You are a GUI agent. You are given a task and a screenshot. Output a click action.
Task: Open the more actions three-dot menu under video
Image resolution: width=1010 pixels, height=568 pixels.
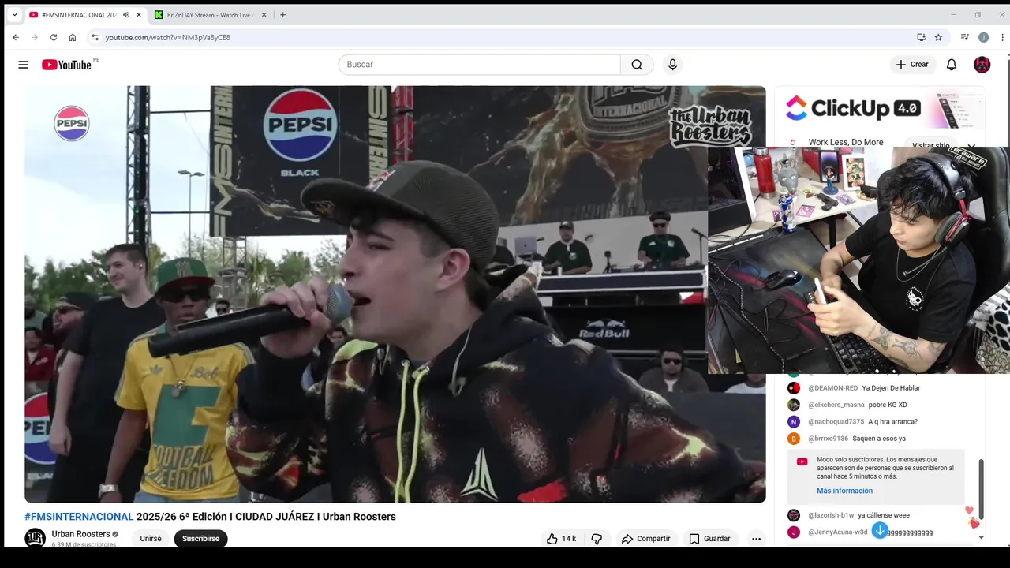click(756, 539)
